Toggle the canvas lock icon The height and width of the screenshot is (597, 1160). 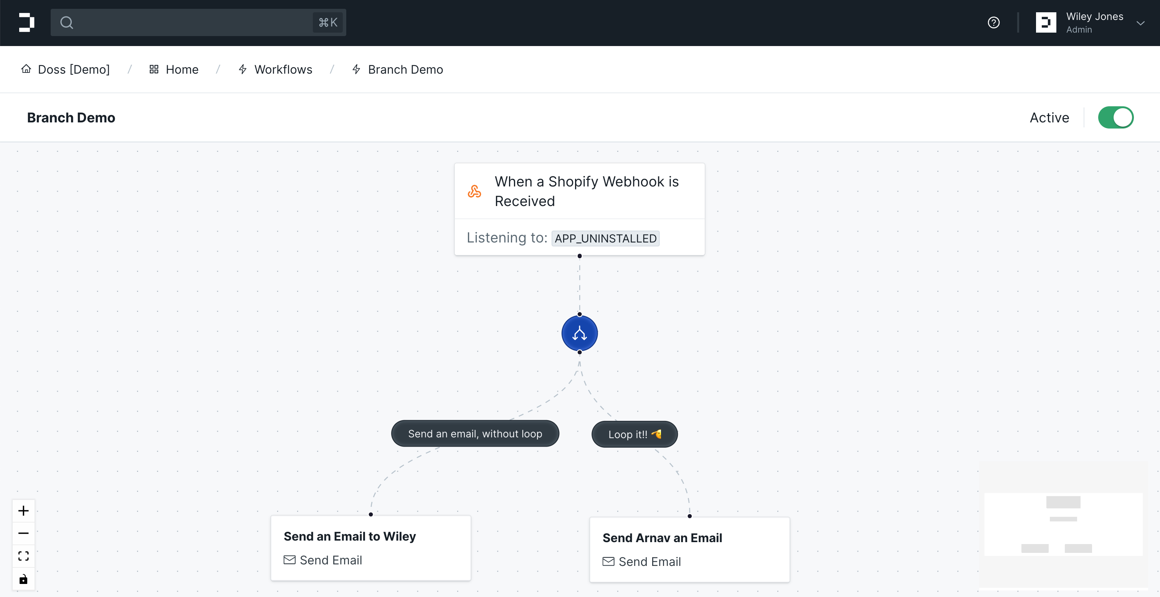pyautogui.click(x=23, y=579)
